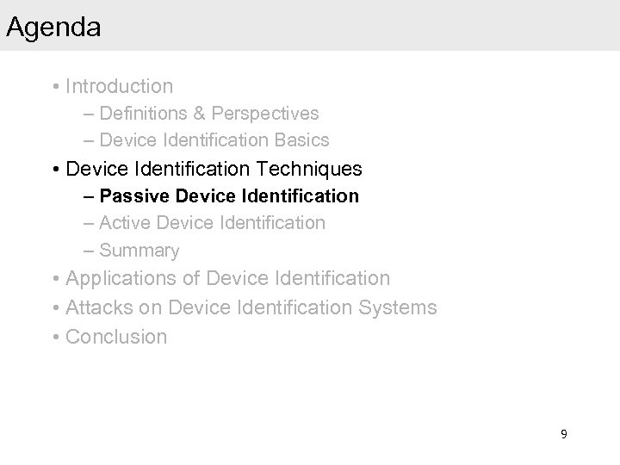The image size is (620, 465).
Task: Select the Device Identification Basics line
Action: click(214, 139)
